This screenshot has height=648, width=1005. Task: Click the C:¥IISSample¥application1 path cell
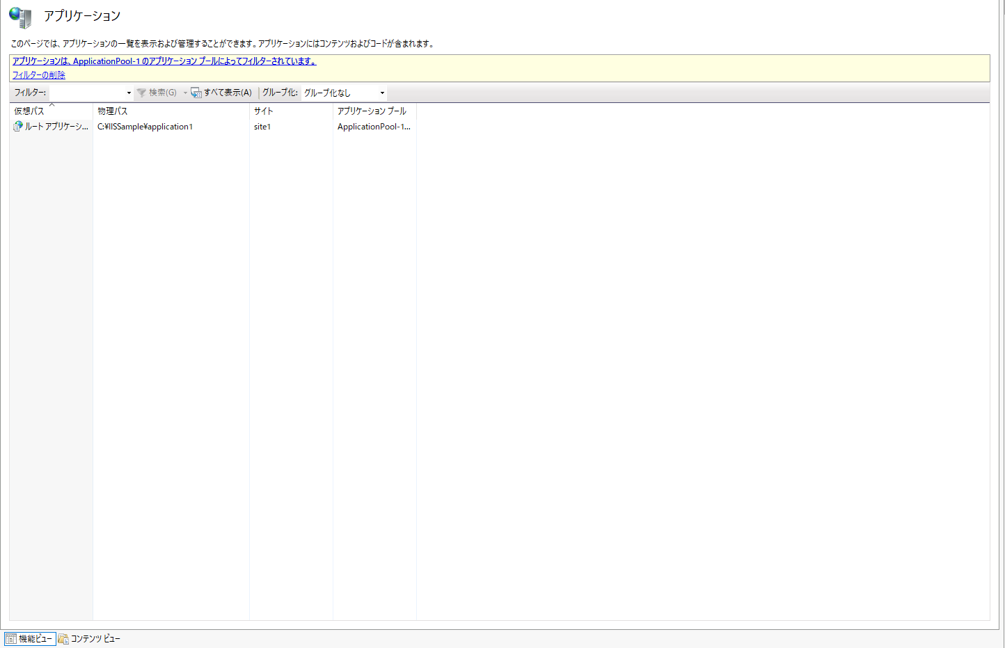tap(145, 127)
